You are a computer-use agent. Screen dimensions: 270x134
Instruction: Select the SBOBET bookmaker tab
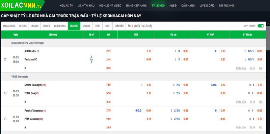[x=86, y=26]
